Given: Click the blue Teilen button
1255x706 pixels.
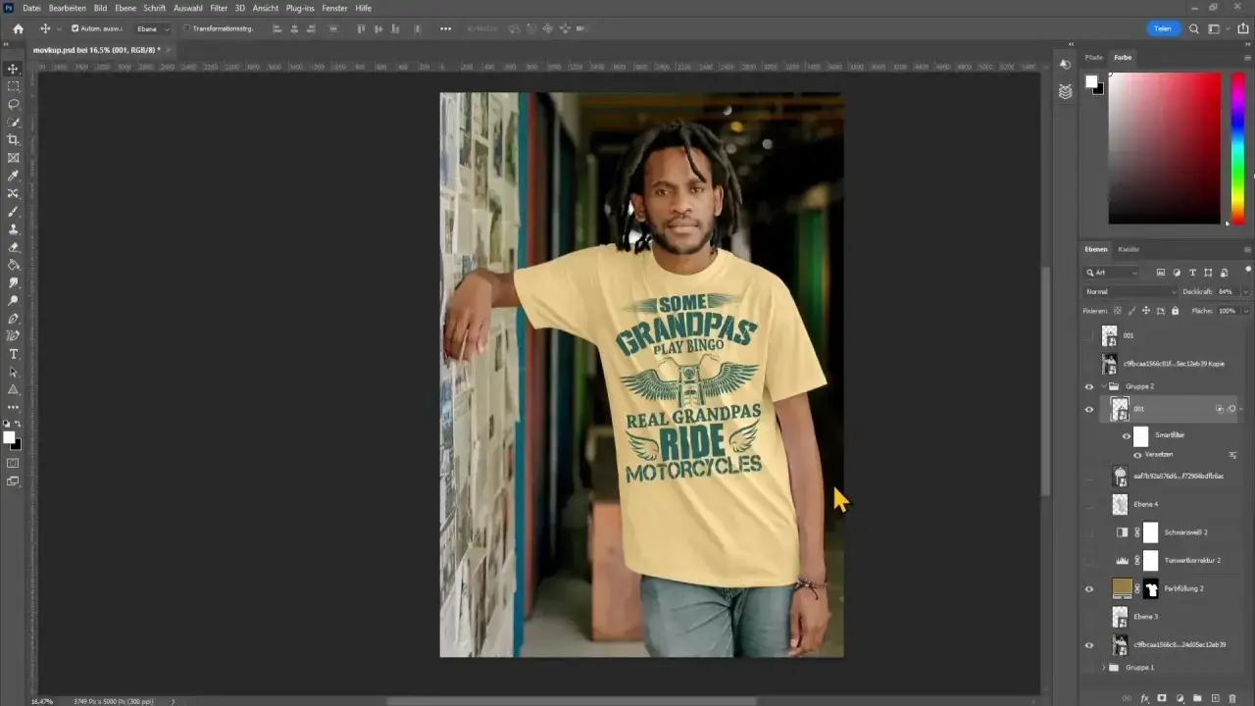Looking at the screenshot, I should click(x=1162, y=28).
